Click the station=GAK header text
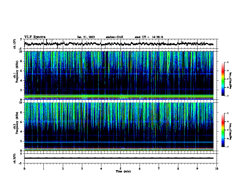The width and height of the screenshot is (244, 189). point(115,37)
